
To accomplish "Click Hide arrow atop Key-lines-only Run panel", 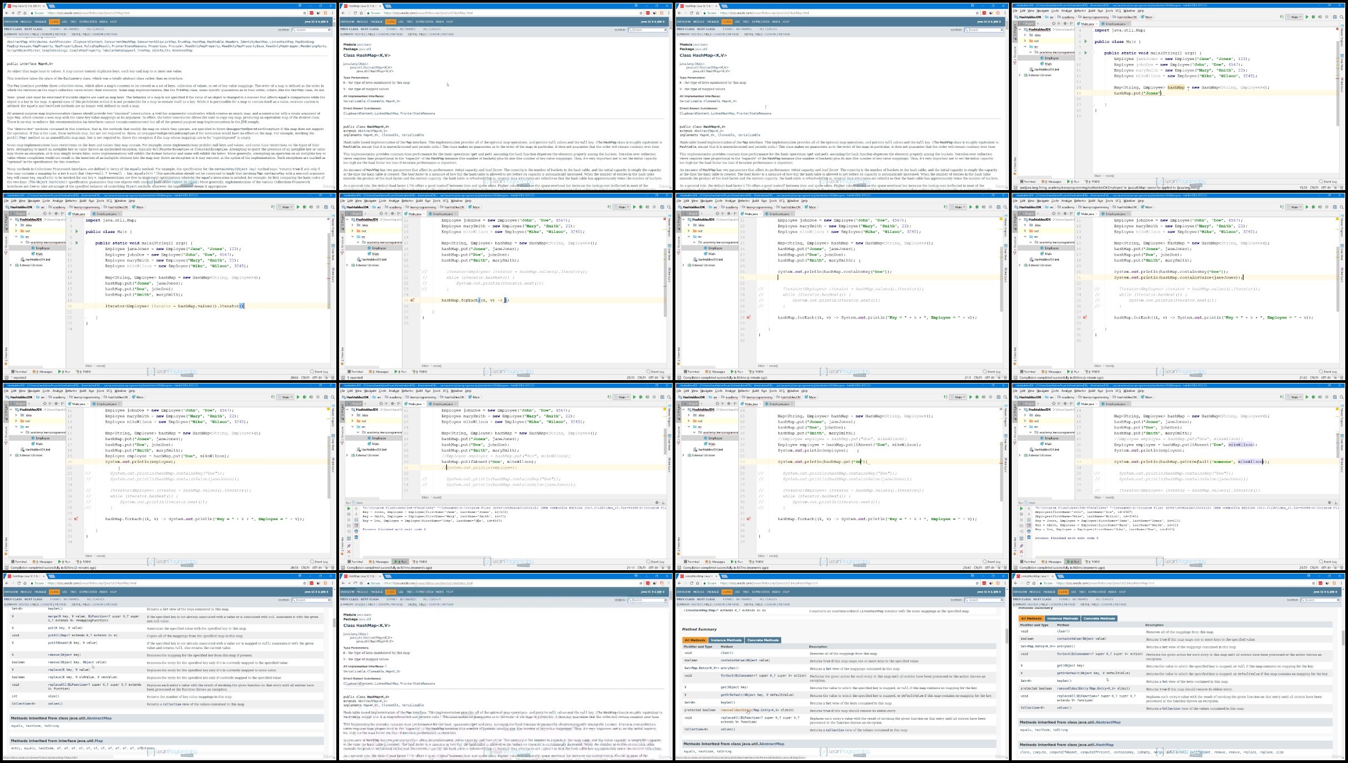I will 663,502.
